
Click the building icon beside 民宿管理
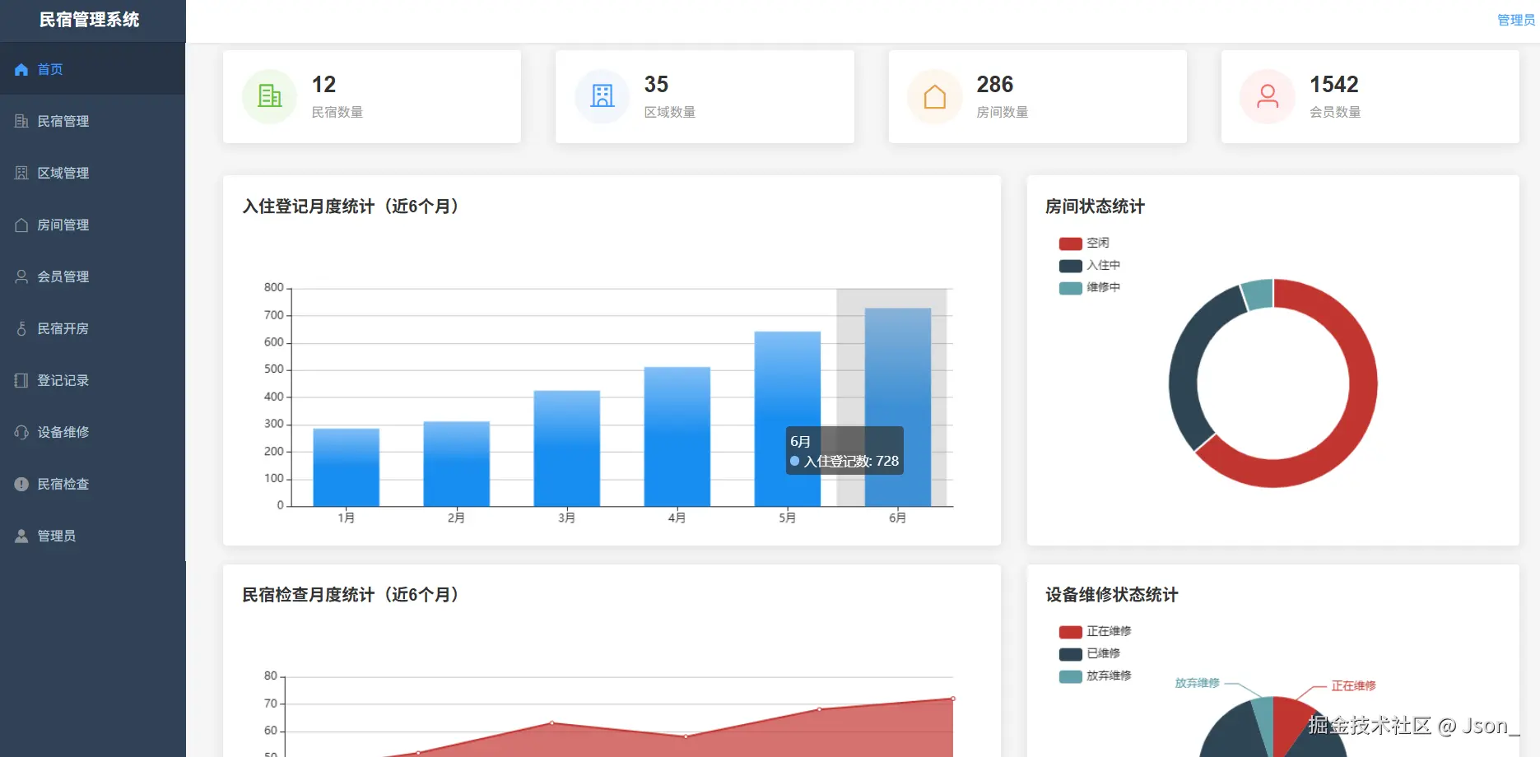pos(21,122)
